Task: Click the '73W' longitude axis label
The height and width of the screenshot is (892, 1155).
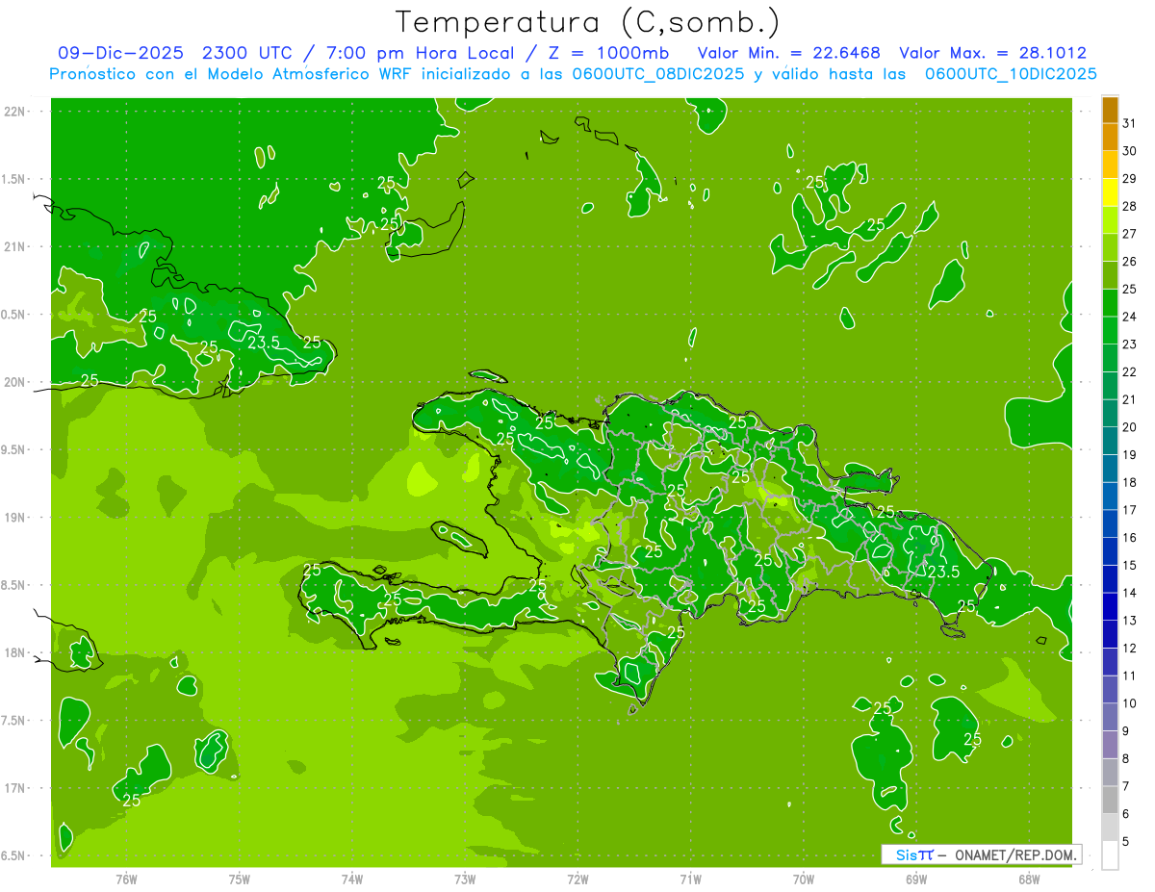Action: [x=465, y=879]
